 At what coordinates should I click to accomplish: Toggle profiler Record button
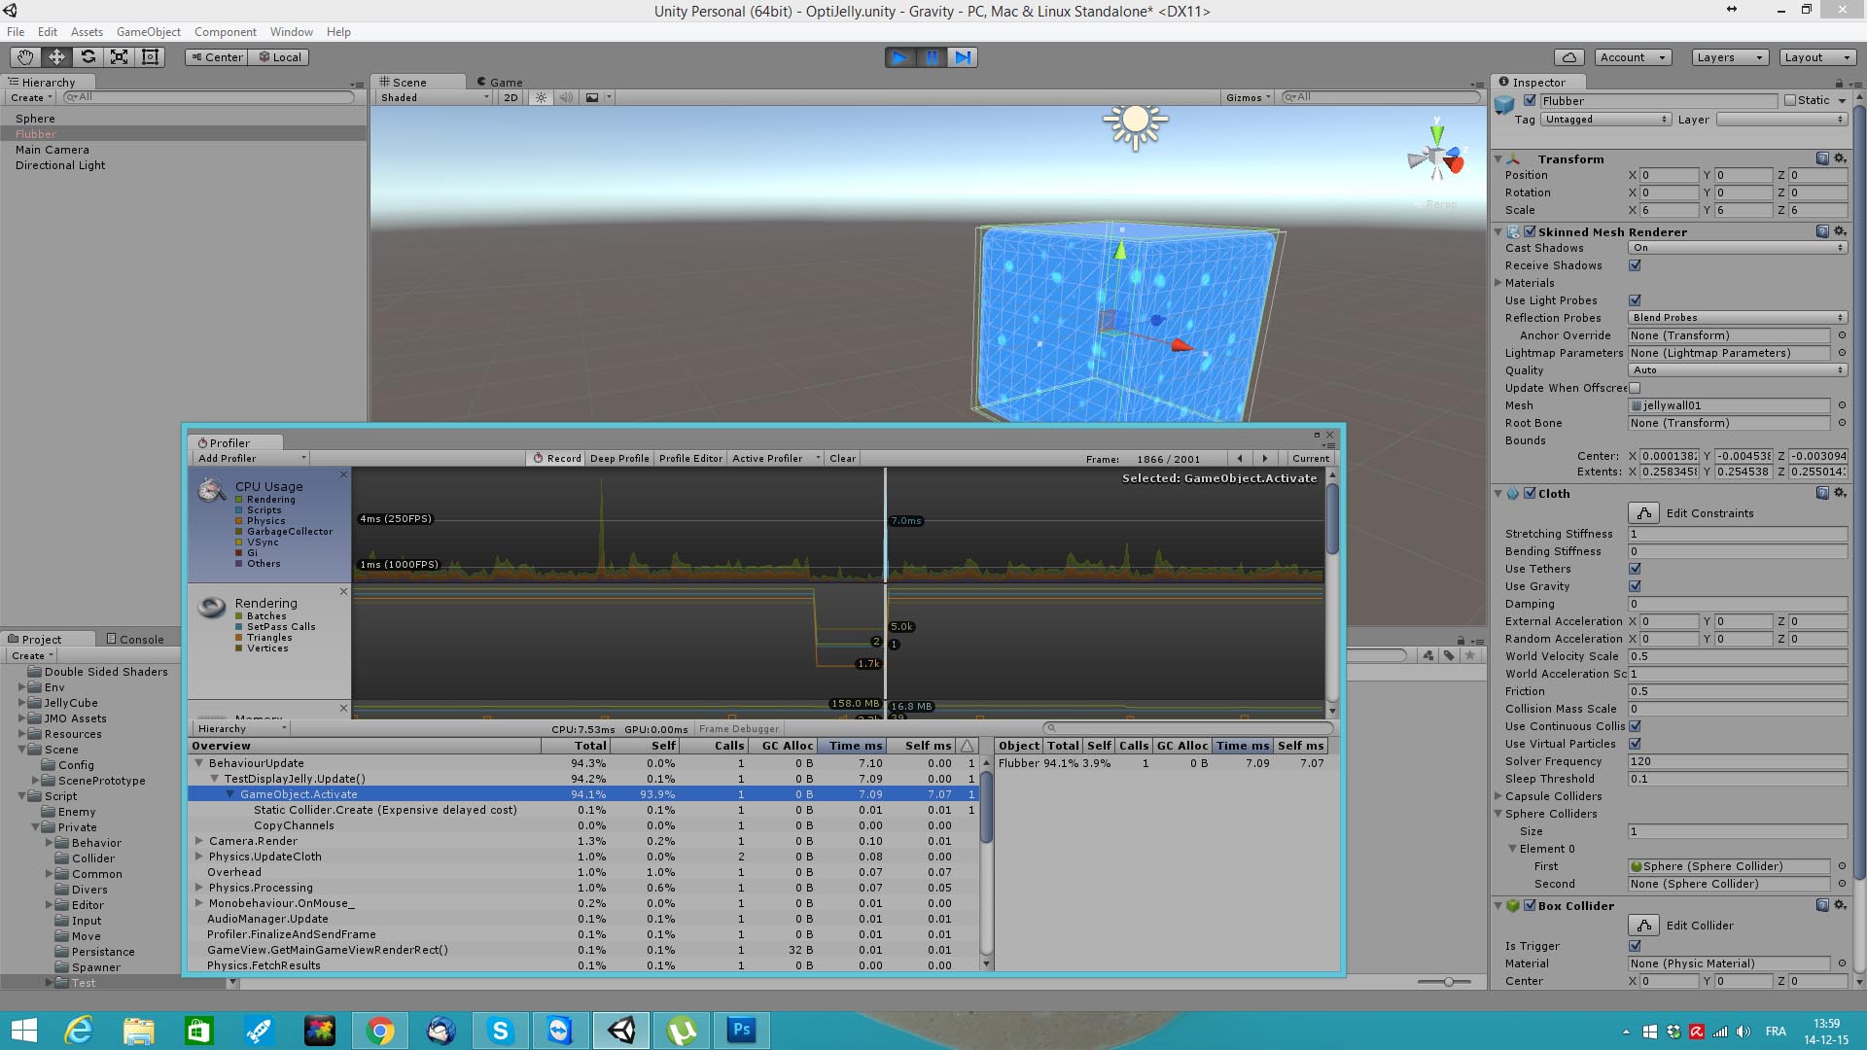[557, 458]
